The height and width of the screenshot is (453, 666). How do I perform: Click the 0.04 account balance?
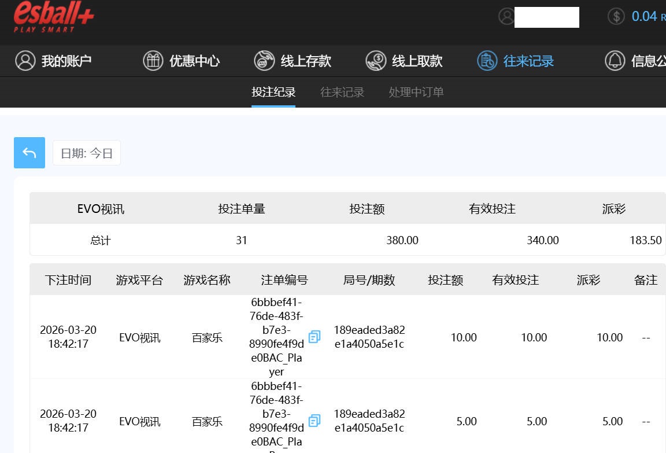coord(644,16)
